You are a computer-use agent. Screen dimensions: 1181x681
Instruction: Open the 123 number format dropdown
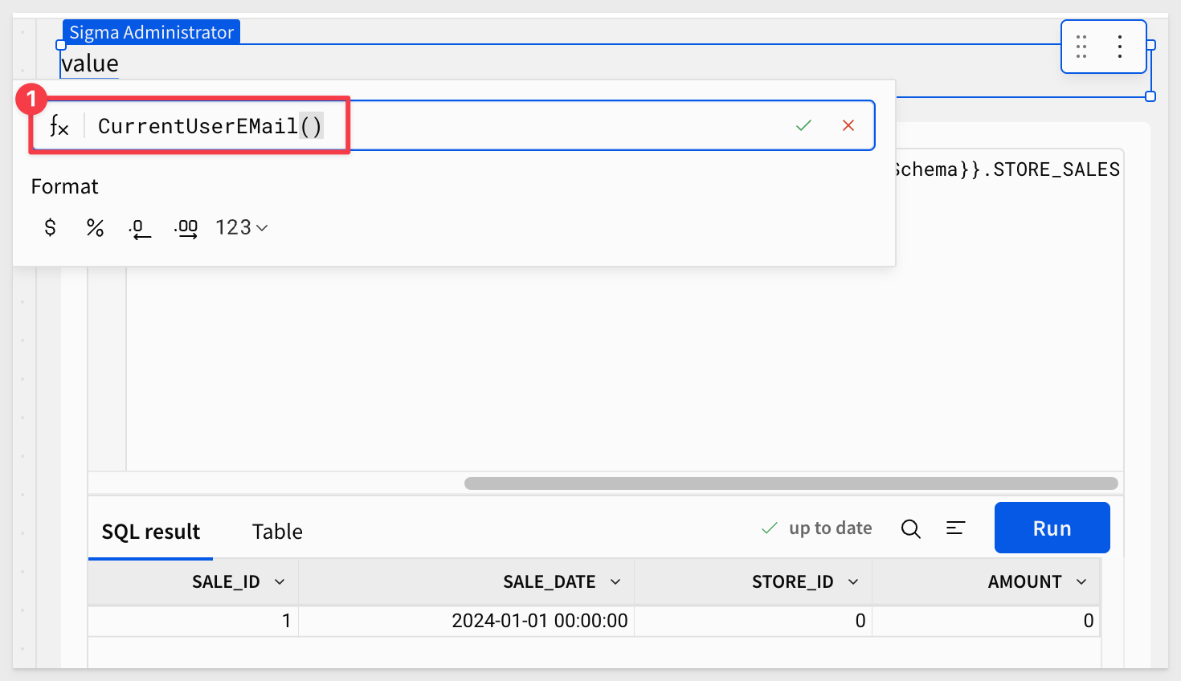[241, 228]
